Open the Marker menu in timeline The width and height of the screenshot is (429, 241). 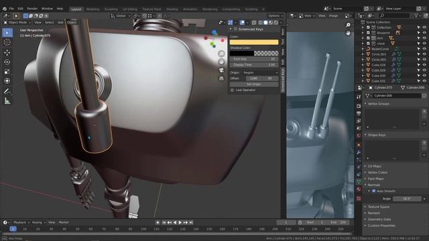click(64, 222)
